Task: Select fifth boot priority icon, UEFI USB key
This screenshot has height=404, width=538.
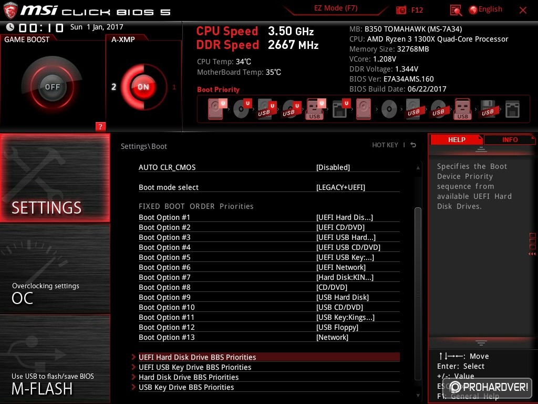Action: pos(315,109)
